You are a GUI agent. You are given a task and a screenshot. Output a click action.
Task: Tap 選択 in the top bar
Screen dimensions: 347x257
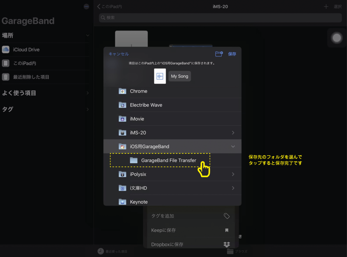pos(338,7)
